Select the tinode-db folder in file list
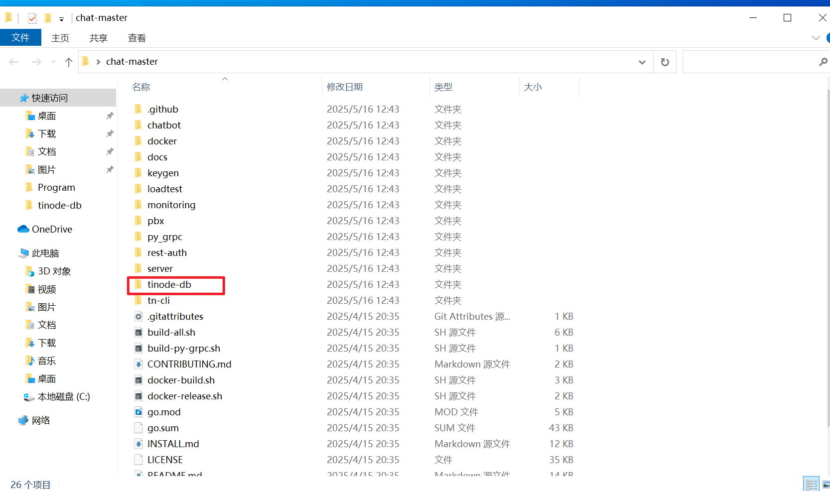Image resolution: width=830 pixels, height=491 pixels. [169, 284]
